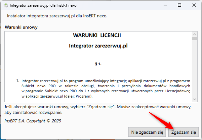Accept the license with "Zgadzam się"
The width and height of the screenshot is (202, 140).
184,132
